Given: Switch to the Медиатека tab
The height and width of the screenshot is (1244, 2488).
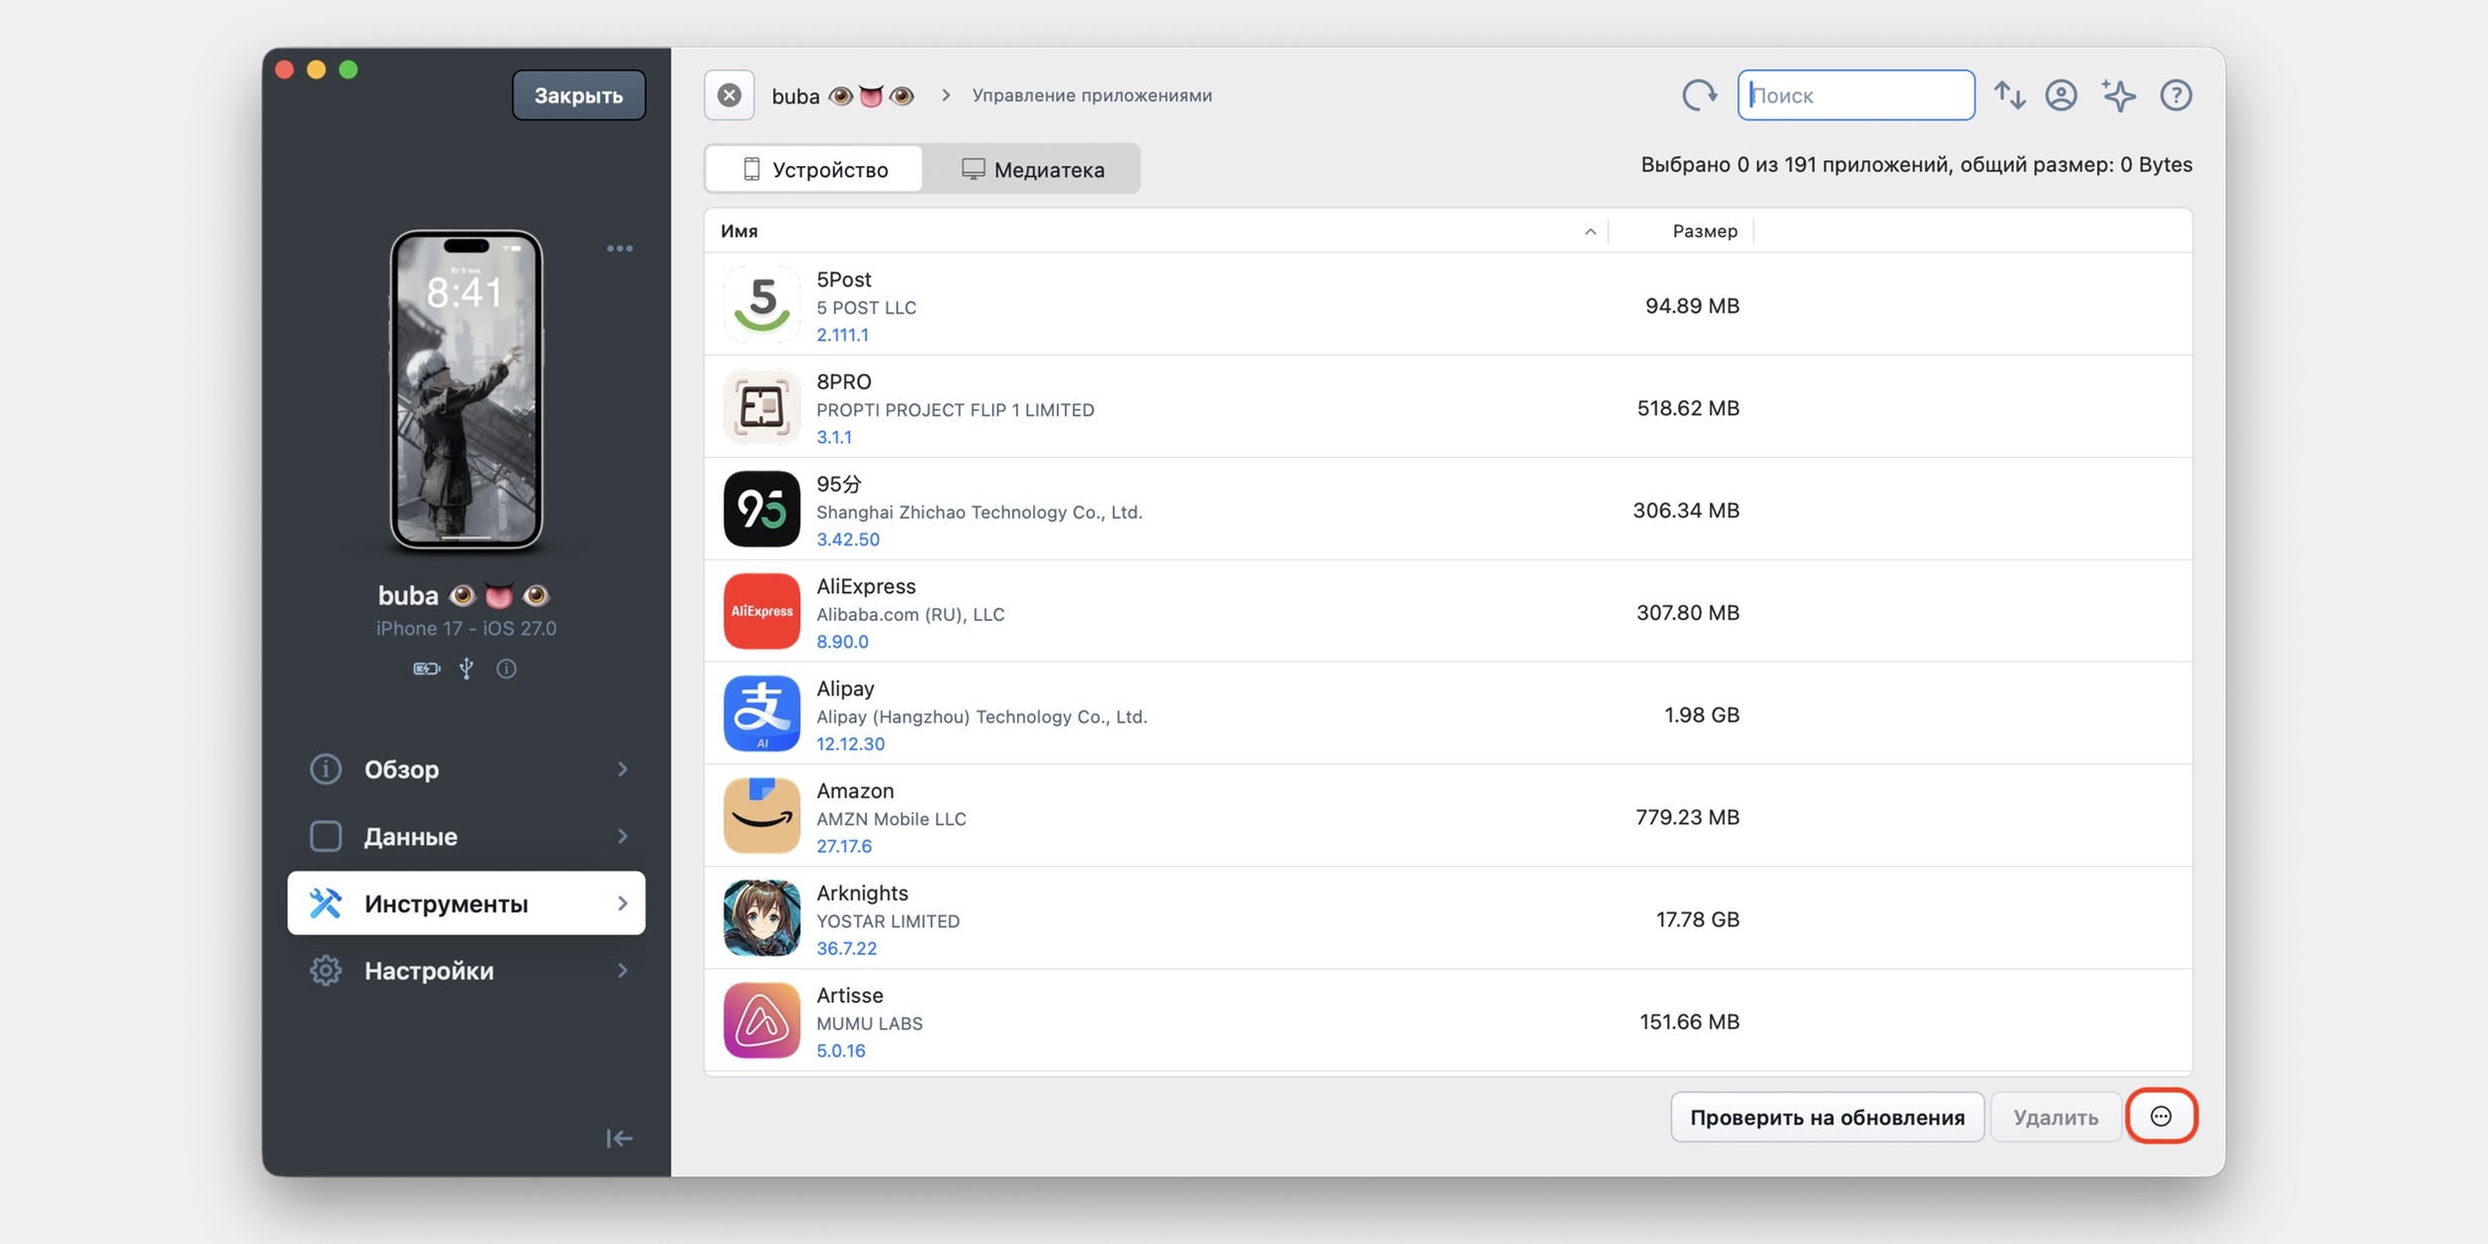Looking at the screenshot, I should click(1031, 170).
